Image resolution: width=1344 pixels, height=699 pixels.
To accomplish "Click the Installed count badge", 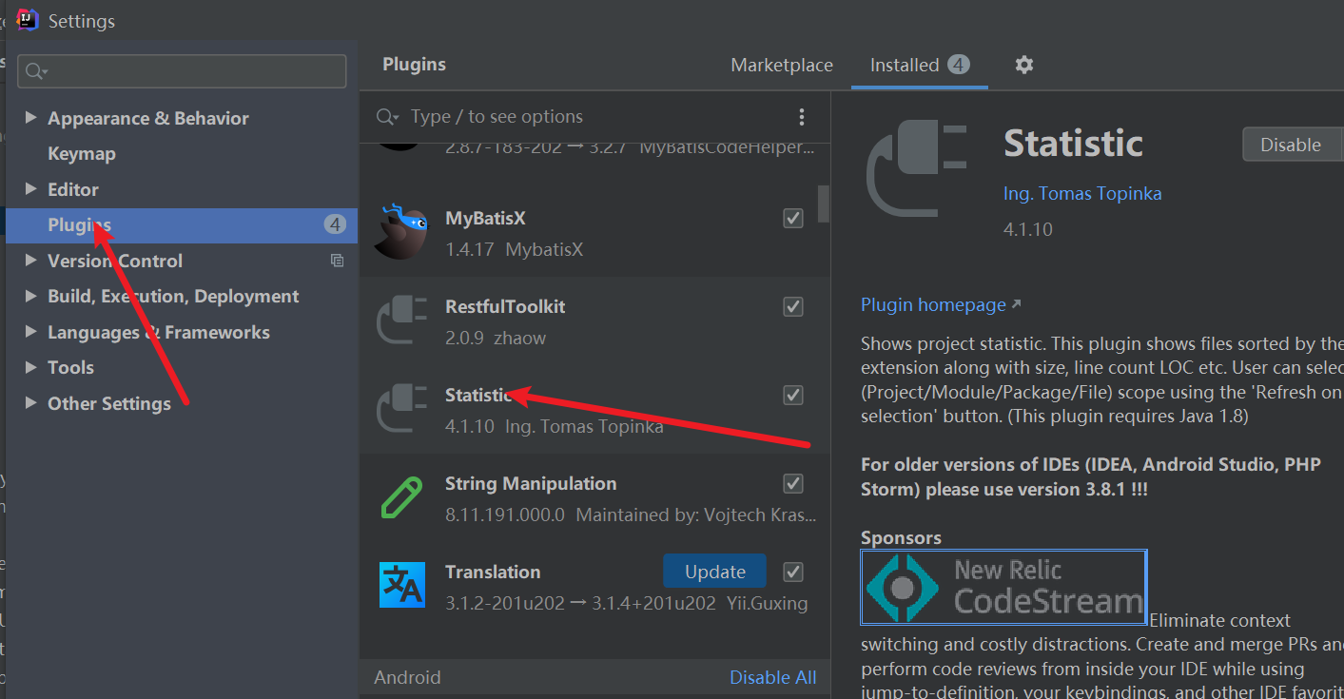I will coord(959,65).
